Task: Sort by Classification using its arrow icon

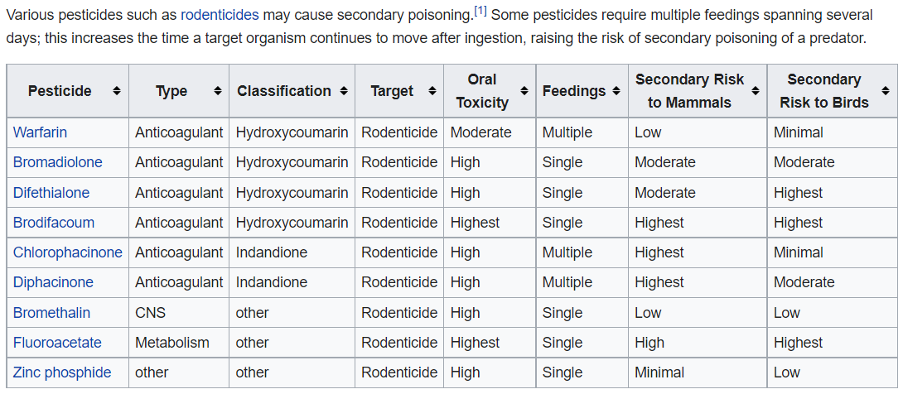Action: pyautogui.click(x=344, y=91)
